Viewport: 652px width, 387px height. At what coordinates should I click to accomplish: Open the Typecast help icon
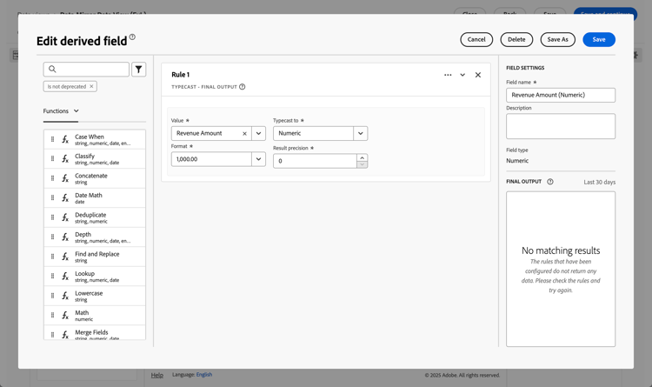pos(242,87)
